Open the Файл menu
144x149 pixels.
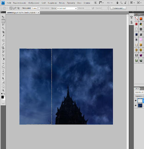(9, 3)
